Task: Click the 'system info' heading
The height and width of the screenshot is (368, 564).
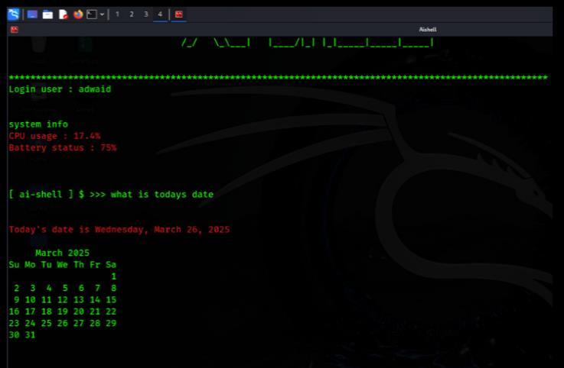Action: 38,124
